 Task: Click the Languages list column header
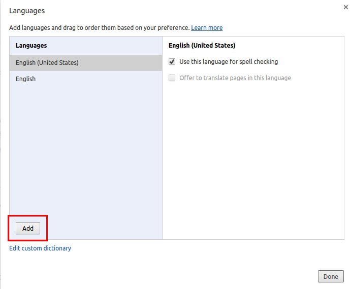(31, 46)
